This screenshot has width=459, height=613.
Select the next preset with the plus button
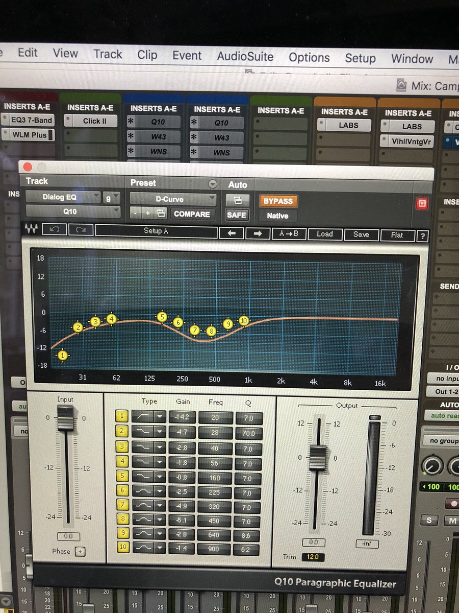[x=148, y=214]
